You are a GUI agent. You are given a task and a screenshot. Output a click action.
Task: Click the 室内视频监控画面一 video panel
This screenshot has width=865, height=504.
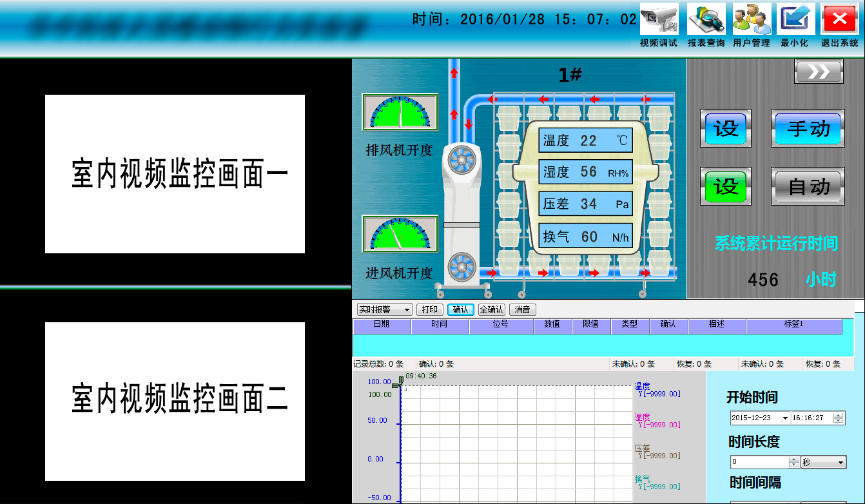175,174
